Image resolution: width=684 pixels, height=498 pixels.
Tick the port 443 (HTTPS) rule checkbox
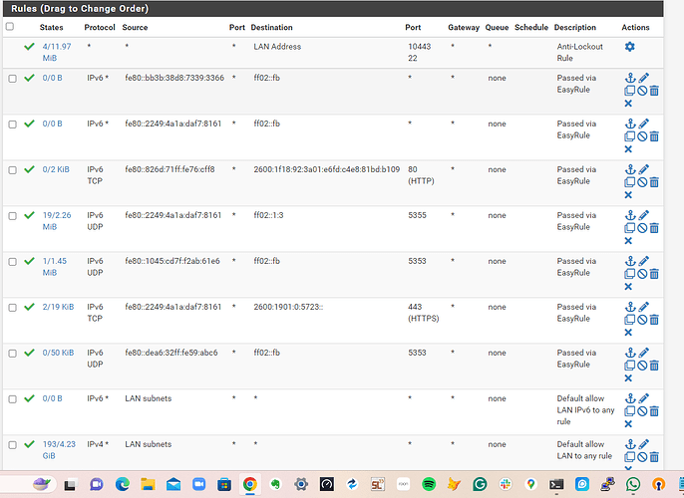(13, 307)
